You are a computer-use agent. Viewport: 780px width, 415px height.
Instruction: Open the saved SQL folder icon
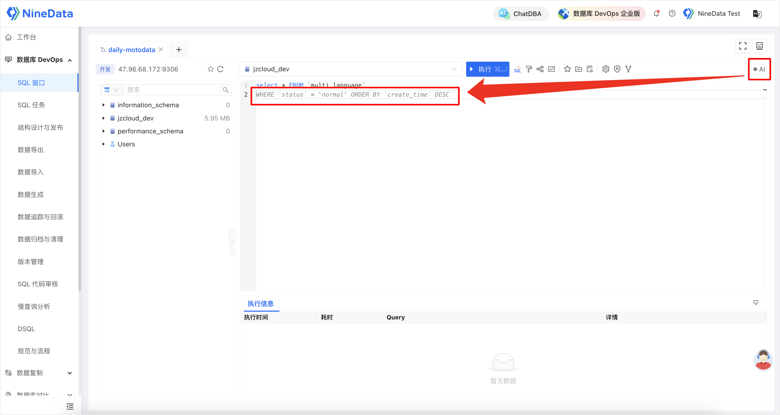point(578,69)
